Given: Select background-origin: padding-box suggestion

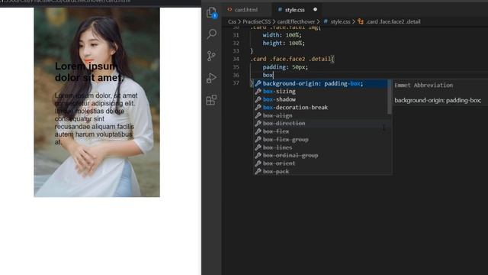Looking at the screenshot, I should pyautogui.click(x=320, y=83).
